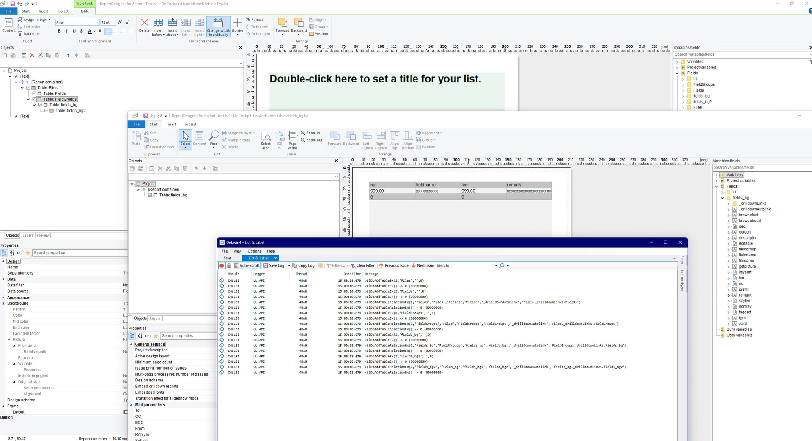Image resolution: width=812 pixels, height=441 pixels.
Task: Collapse the fields_bg folder in Variables/fields
Action: click(722, 198)
